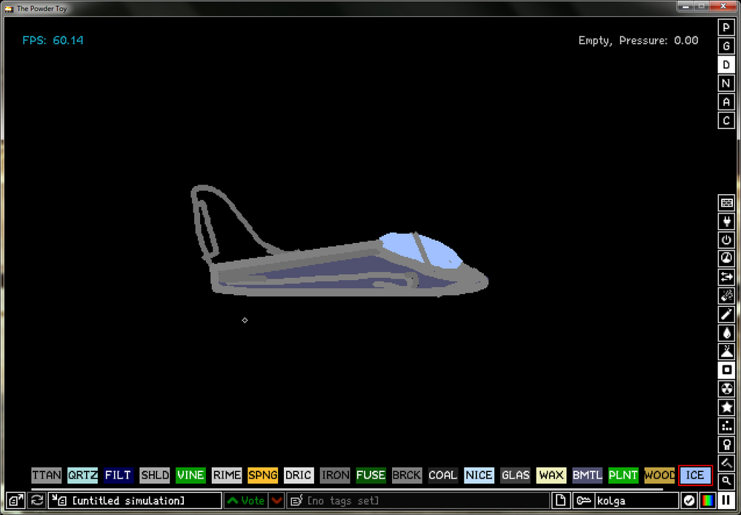
Task: Open the Liquids menu with the droplet icon
Action: pyautogui.click(x=726, y=332)
